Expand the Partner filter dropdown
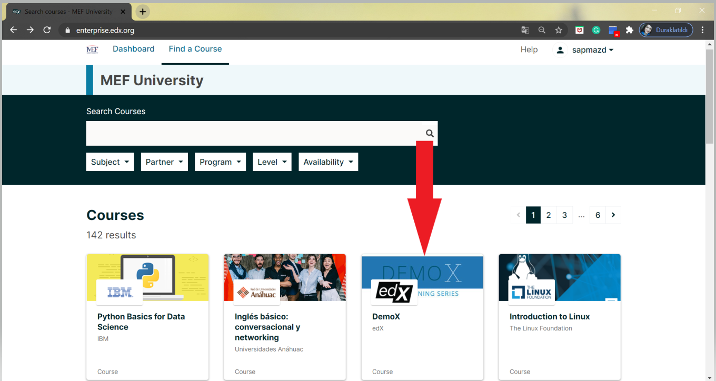716x381 pixels. tap(164, 162)
